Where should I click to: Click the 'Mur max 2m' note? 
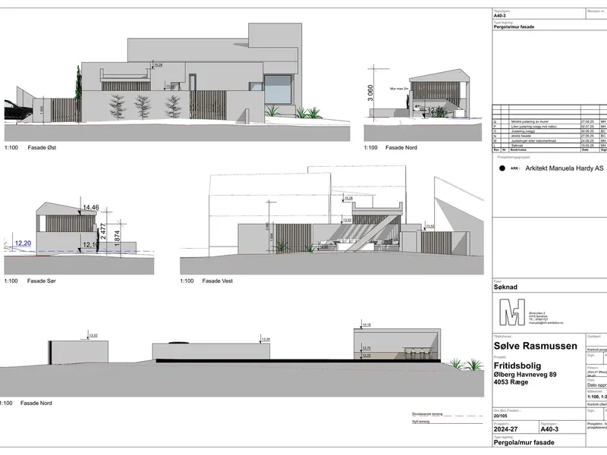399,89
